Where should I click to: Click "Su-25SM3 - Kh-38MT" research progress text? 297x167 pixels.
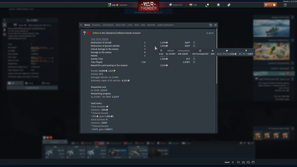click(101, 97)
